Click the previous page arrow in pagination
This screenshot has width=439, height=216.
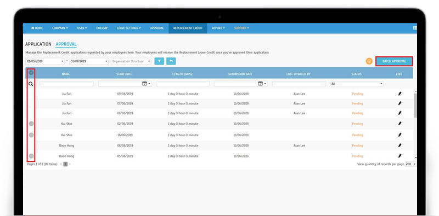[x=61, y=164]
